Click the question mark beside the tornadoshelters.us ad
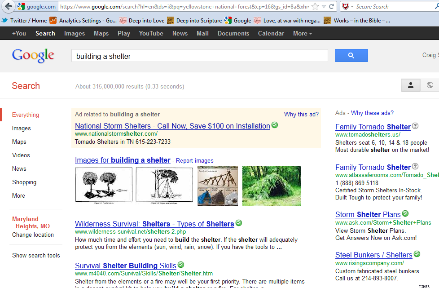The width and height of the screenshot is (439, 288). (415, 126)
